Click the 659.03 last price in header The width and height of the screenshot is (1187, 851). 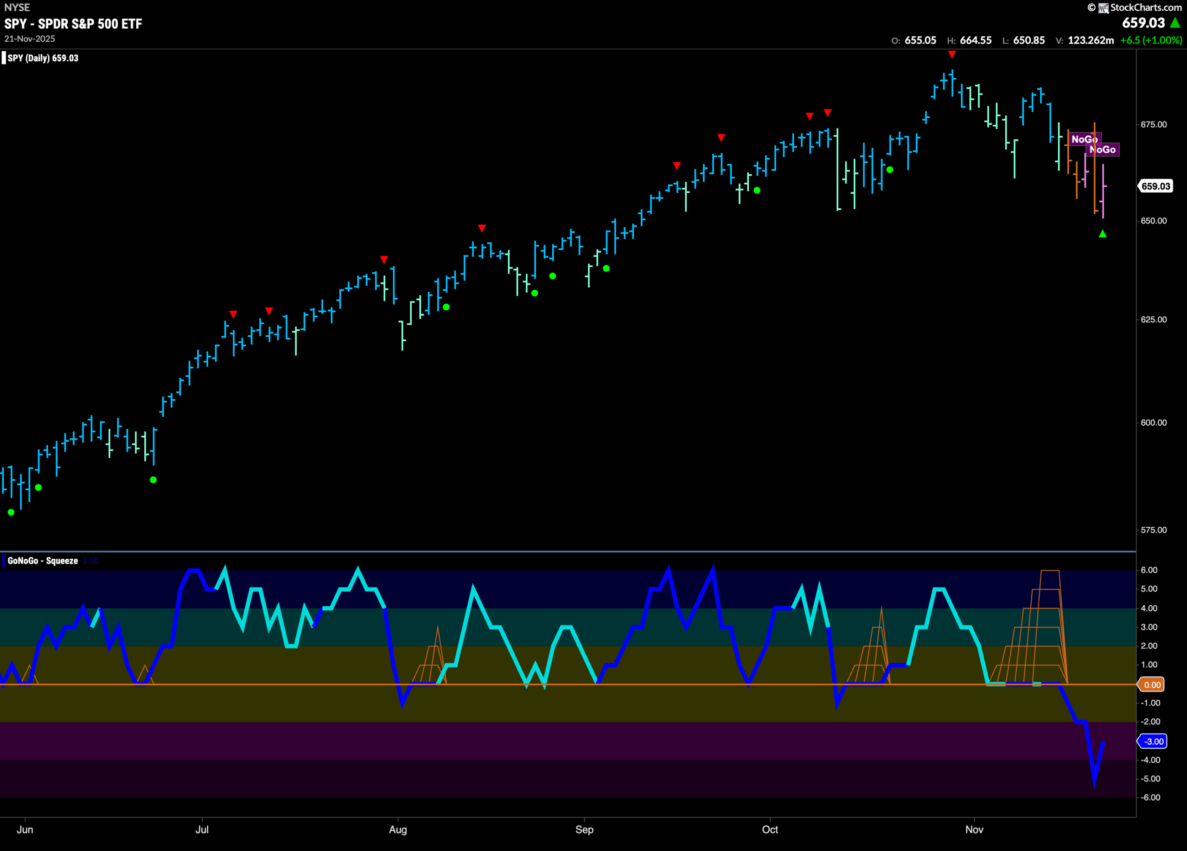coord(1143,23)
